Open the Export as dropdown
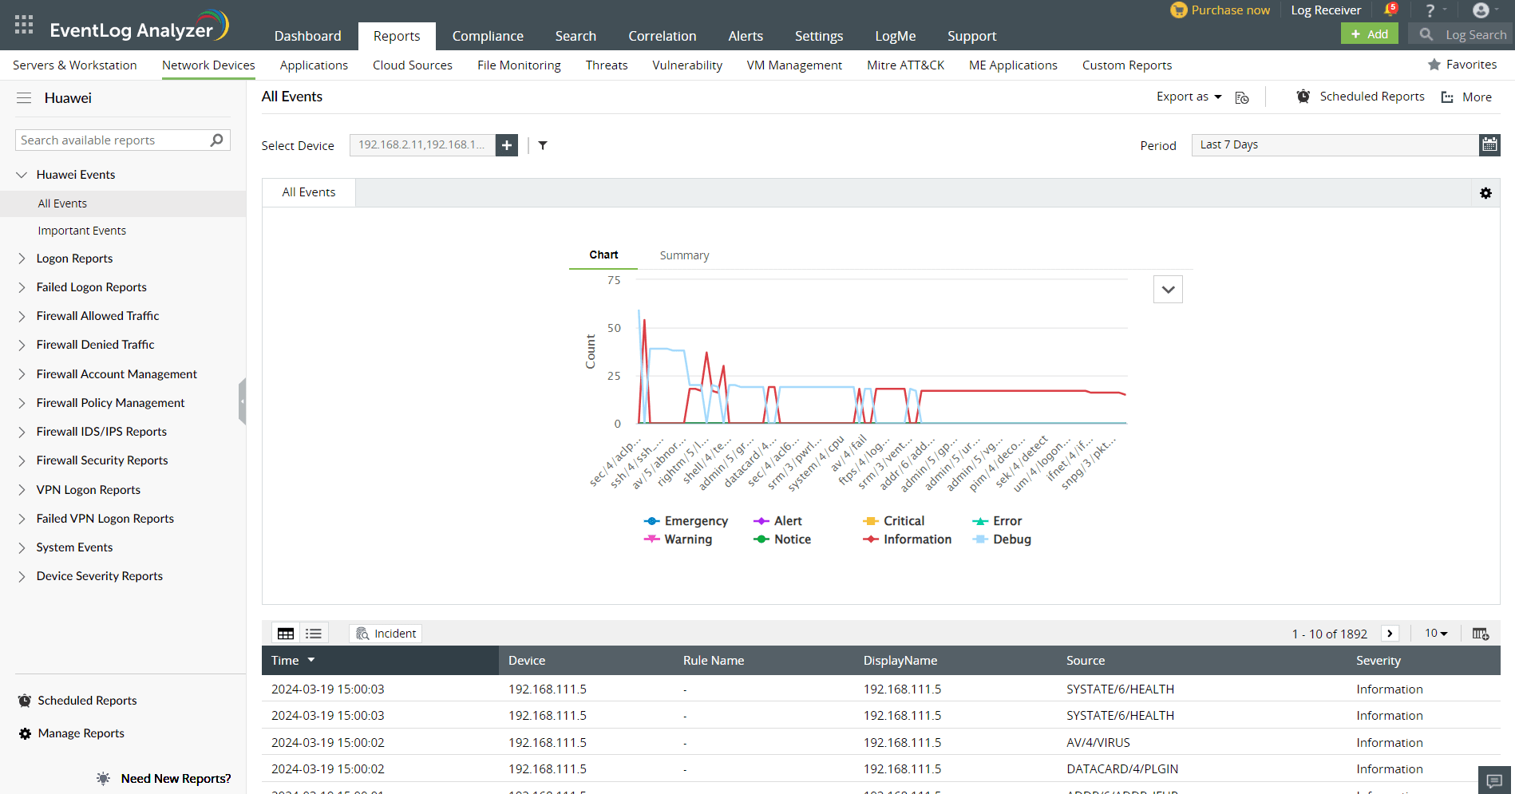1515x794 pixels. pyautogui.click(x=1189, y=96)
